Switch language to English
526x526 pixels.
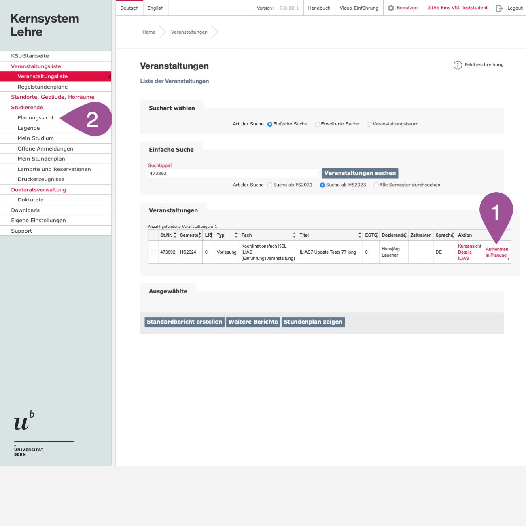(x=155, y=8)
